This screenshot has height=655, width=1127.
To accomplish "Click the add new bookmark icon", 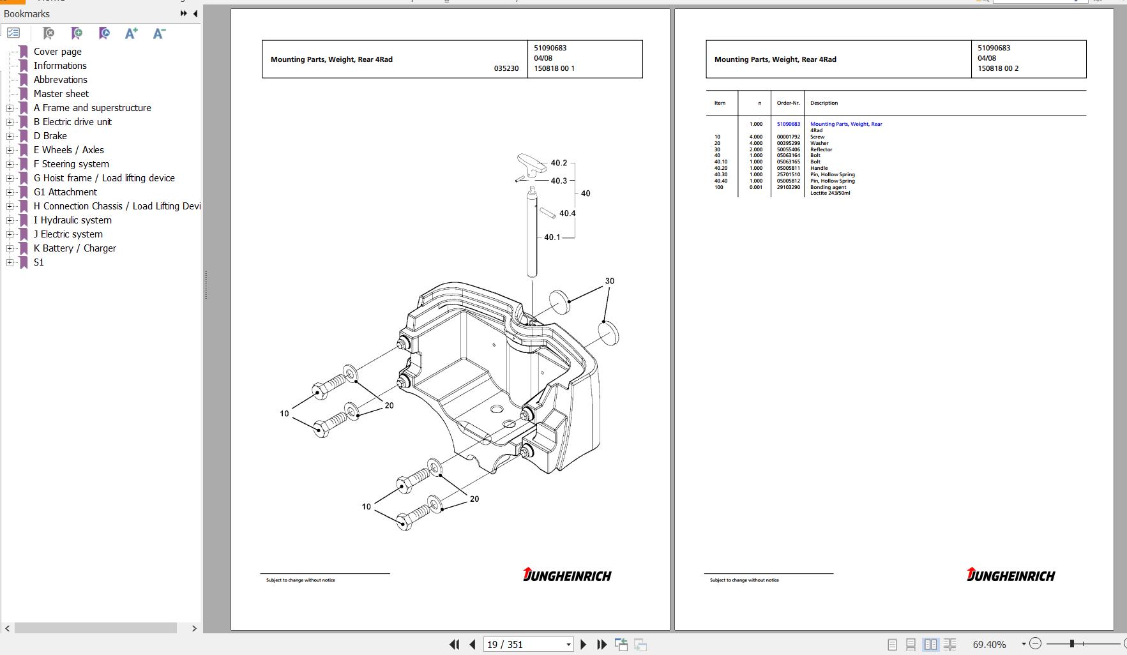I will point(77,33).
